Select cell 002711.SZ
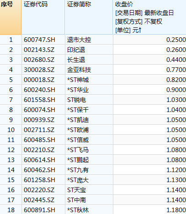 (39, 130)
